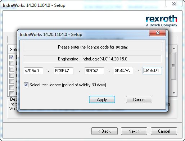Check the last visible setup component box
Image resolution: width=185 pixels, height=141 pixels.
pyautogui.click(x=12, y=94)
